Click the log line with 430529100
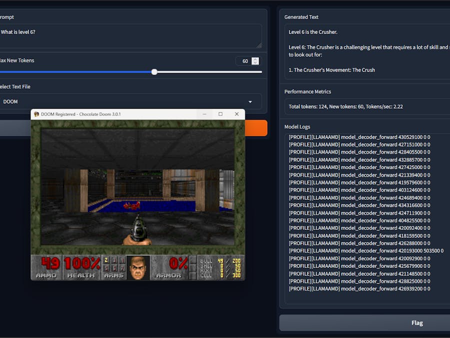The height and width of the screenshot is (338, 450). (x=359, y=137)
